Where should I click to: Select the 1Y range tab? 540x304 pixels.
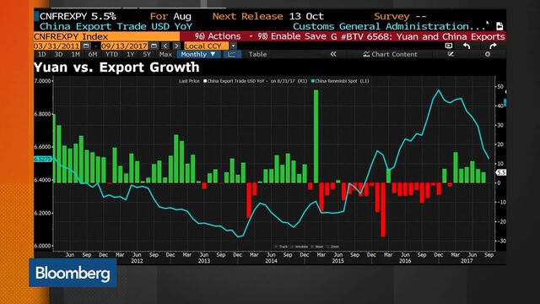click(130, 54)
